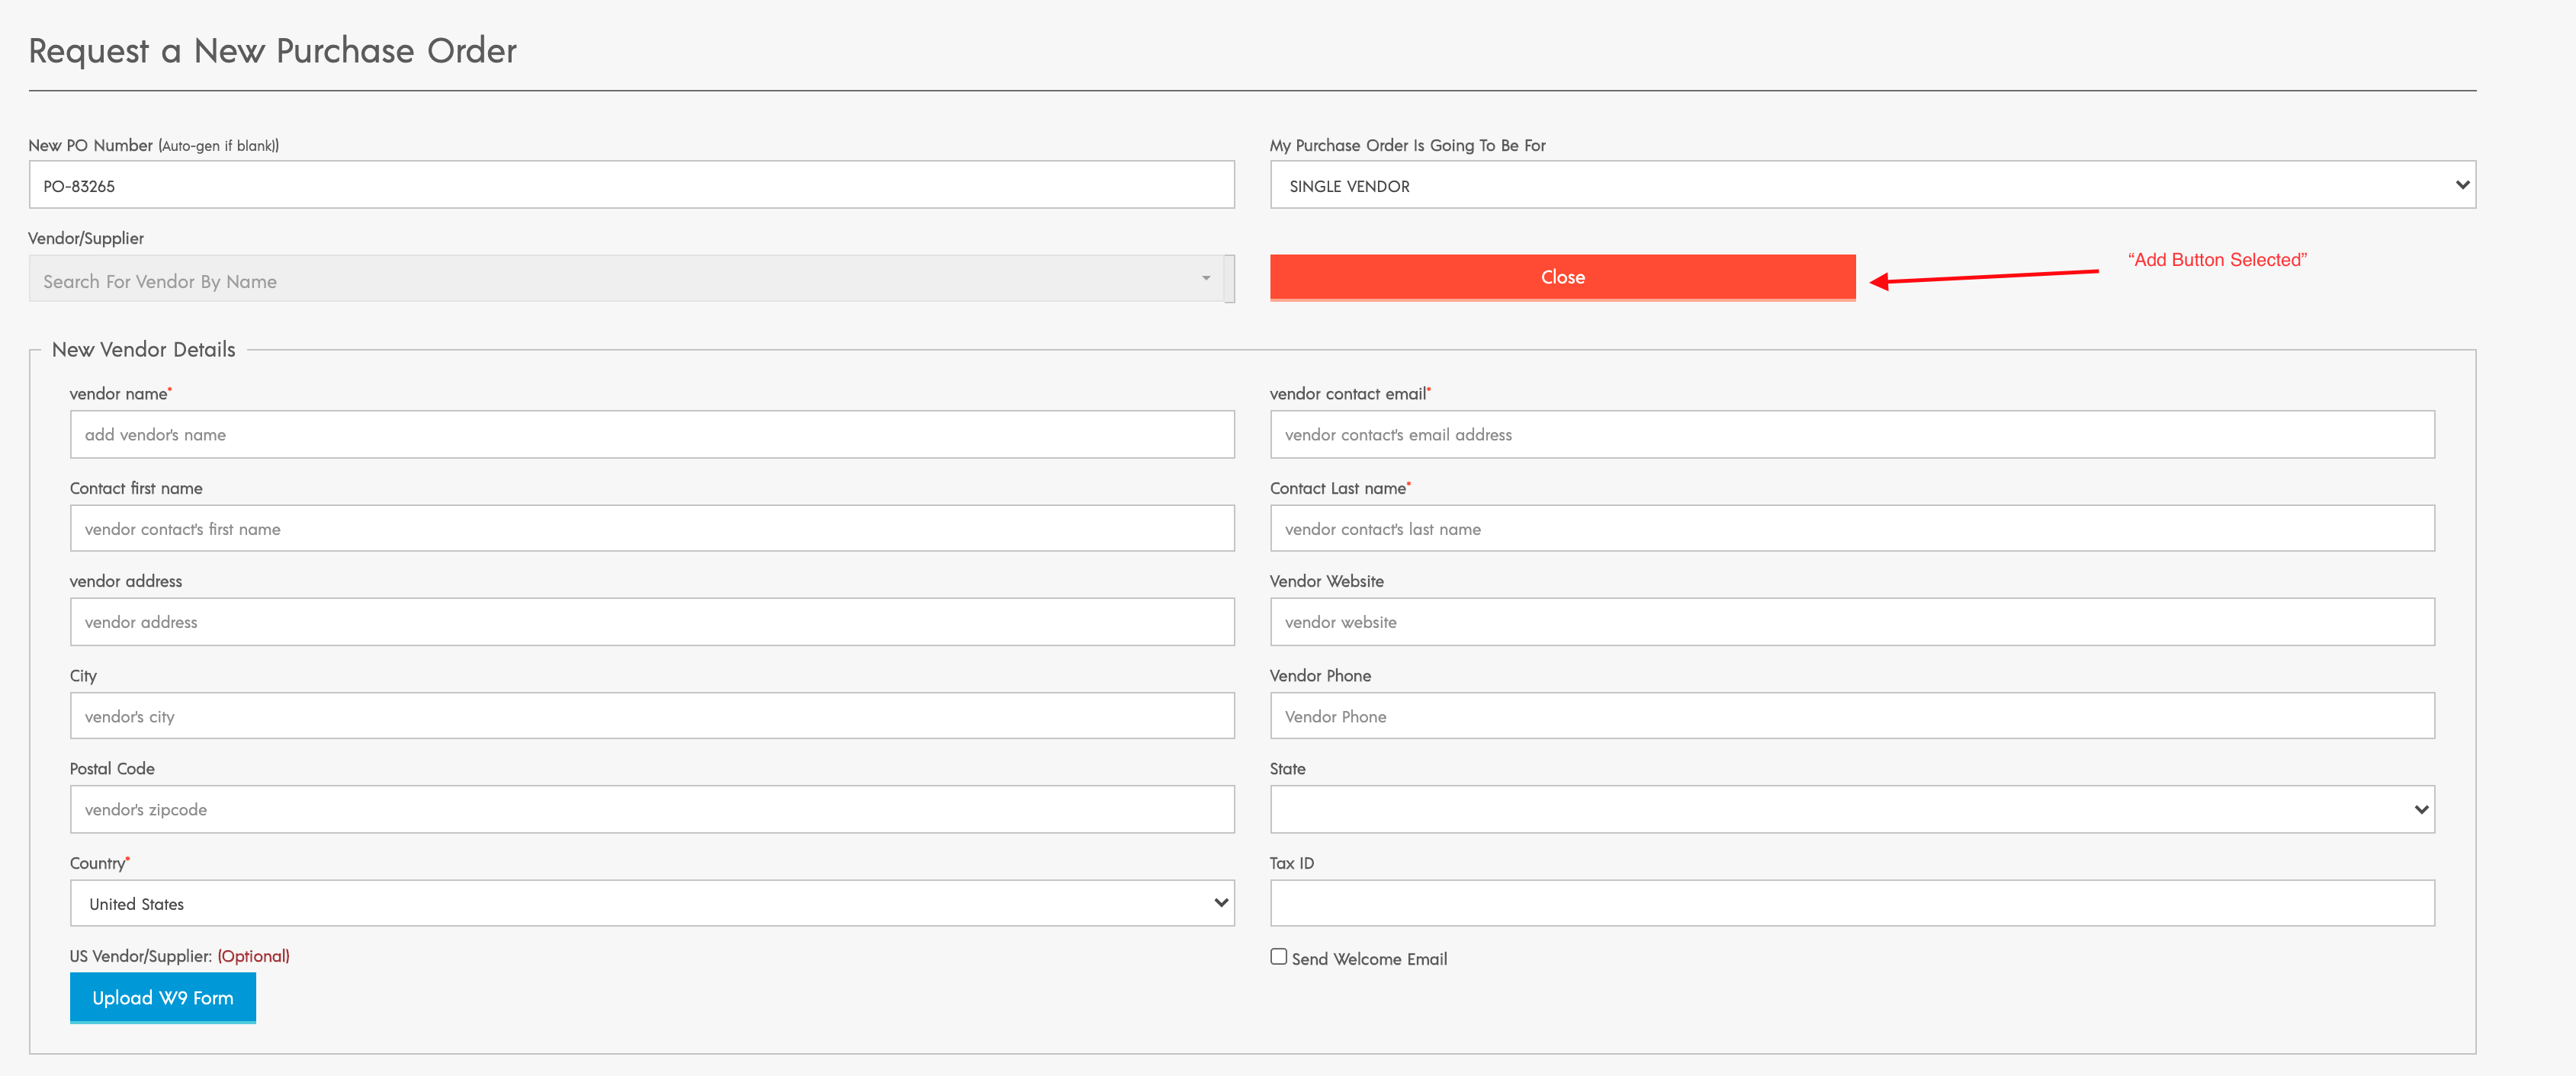The width and height of the screenshot is (2576, 1076).
Task: Select the Contact Last name field
Action: (1851, 529)
